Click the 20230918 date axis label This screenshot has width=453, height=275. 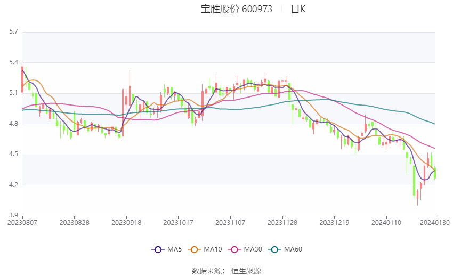tap(126, 223)
